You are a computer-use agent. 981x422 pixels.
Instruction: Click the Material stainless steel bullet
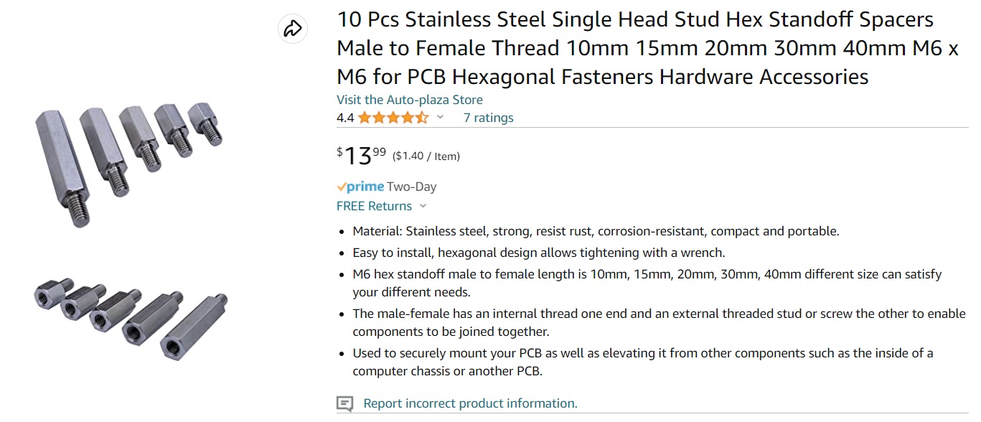(596, 231)
